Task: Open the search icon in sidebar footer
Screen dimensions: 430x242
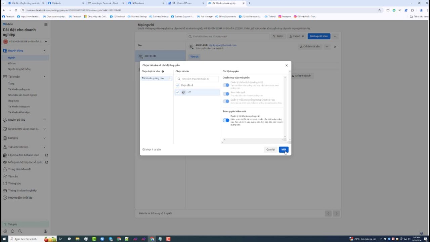Action: coord(20,231)
